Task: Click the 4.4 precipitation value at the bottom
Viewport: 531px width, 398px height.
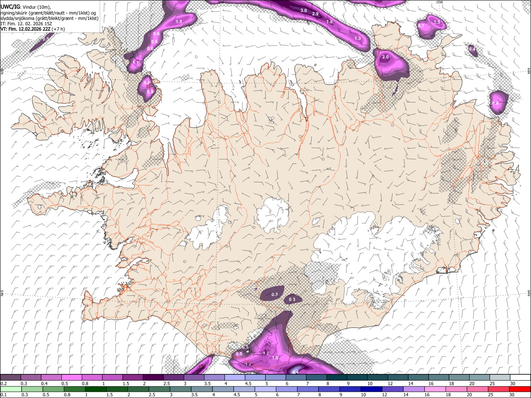Action: 296,372
